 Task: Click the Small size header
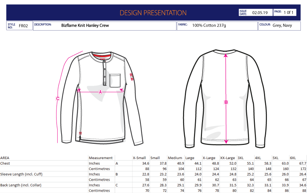coord(155,158)
